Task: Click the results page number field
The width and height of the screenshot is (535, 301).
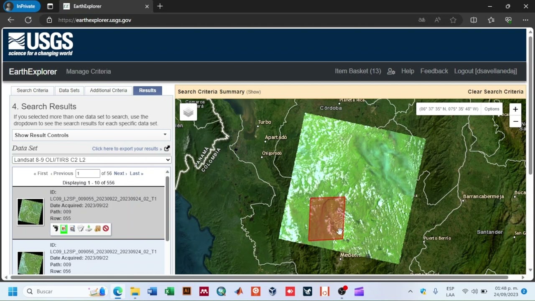Action: click(87, 173)
